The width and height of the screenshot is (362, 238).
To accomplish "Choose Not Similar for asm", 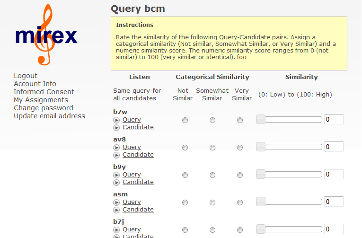I will tap(185, 203).
